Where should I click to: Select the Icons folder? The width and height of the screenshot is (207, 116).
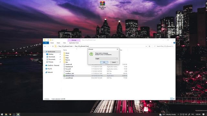tap(67, 55)
